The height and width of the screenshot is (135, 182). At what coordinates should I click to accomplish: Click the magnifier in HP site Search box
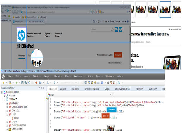click(112, 30)
